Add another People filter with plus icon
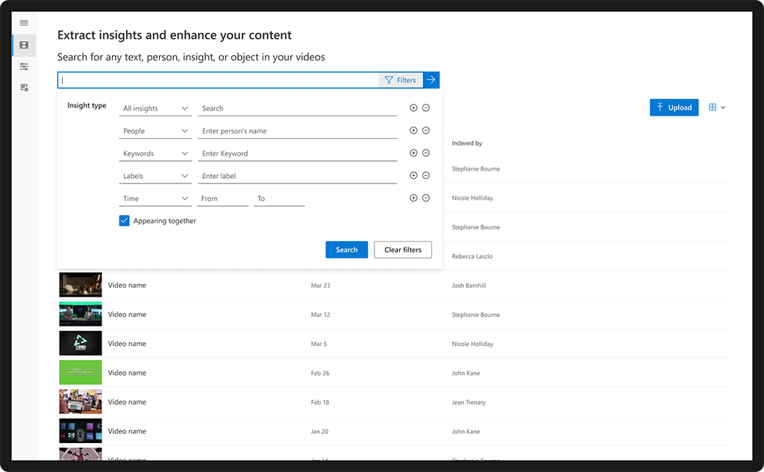Screen dimensions: 764x472 tap(413, 130)
